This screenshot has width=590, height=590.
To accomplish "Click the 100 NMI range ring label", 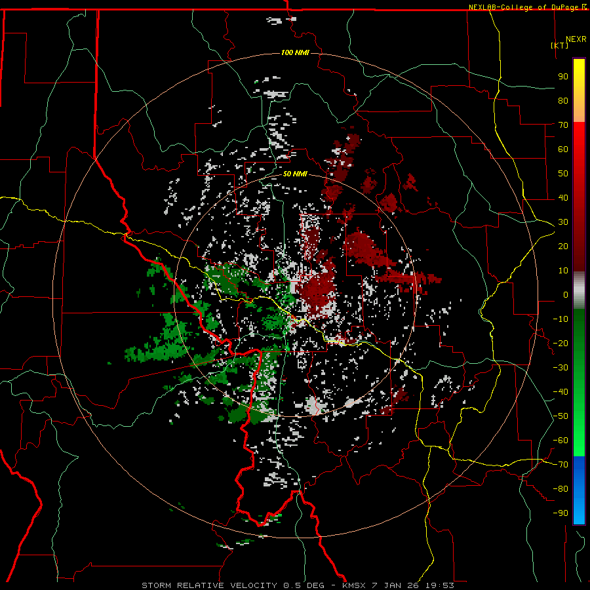I will [x=295, y=52].
